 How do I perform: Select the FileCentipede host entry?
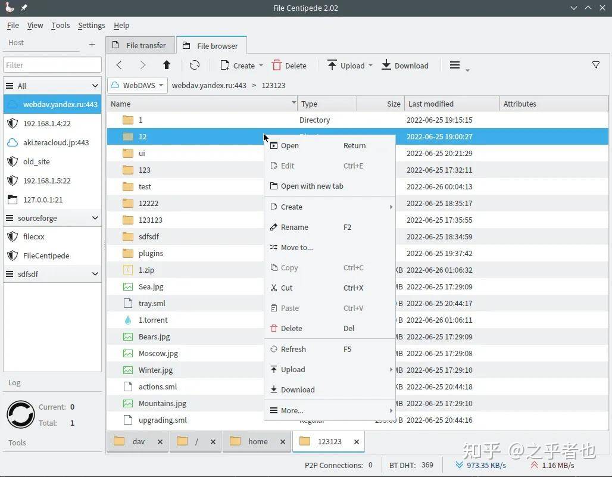(x=52, y=255)
